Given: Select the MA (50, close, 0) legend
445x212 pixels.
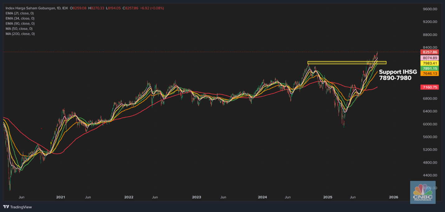Looking at the screenshot, I should click(x=19, y=29).
